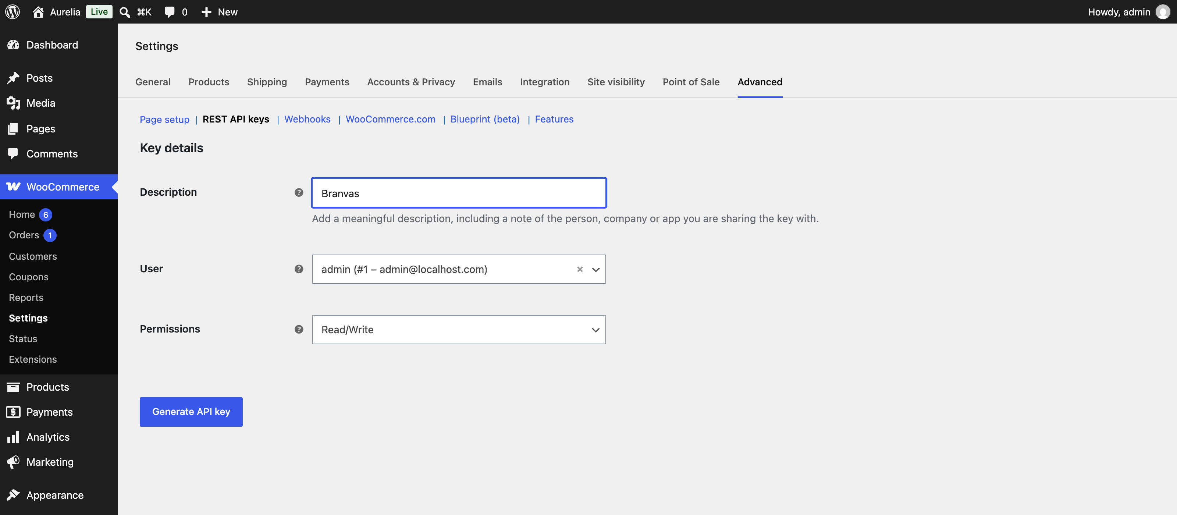Open Accounts & Privacy tab

point(411,82)
